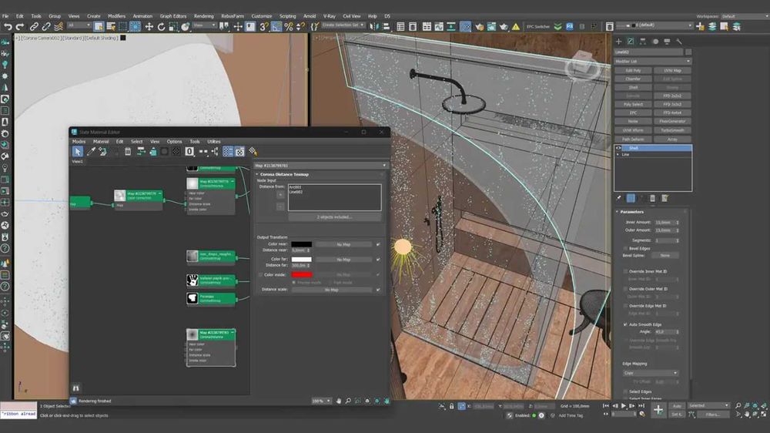Select the Move tool in the main toolbar

(149, 26)
